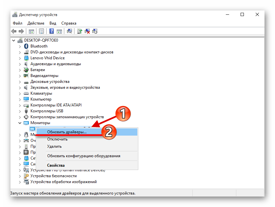This screenshot has height=207, width=275.
Task: Select Свойства in the context menu
Action: [x=56, y=165]
